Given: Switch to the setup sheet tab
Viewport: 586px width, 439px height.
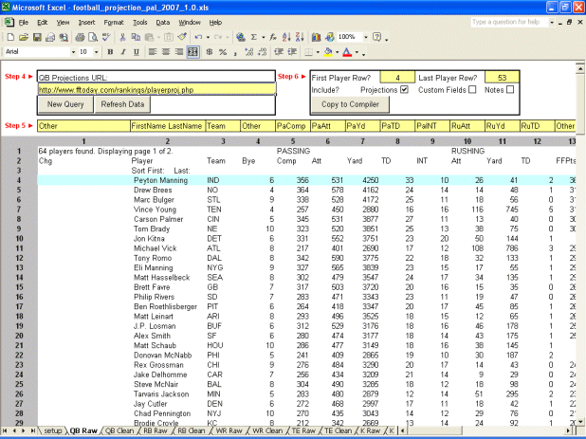Looking at the screenshot, I should [x=53, y=430].
